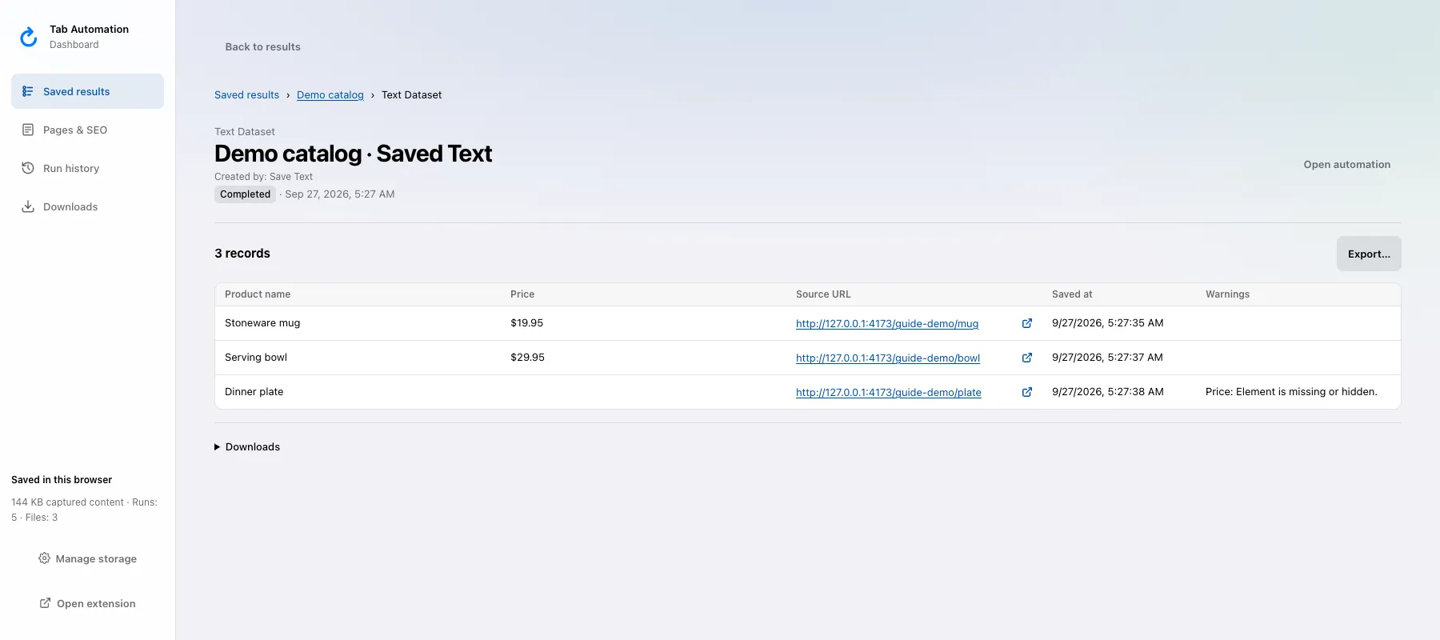Image resolution: width=1440 pixels, height=640 pixels.
Task: Open external link icon for mug URL
Action: pyautogui.click(x=1027, y=323)
